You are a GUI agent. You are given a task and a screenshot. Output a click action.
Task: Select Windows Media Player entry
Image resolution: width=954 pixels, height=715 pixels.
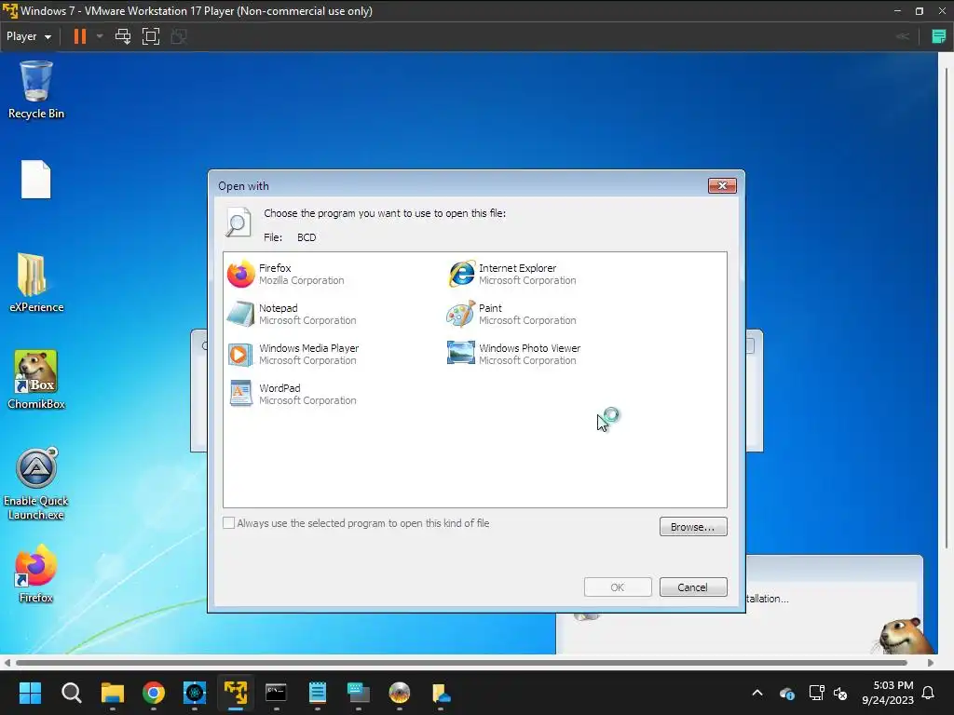coord(293,355)
